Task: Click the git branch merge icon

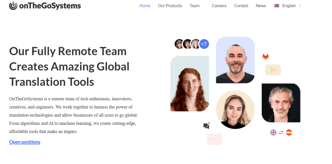Action: pos(273,70)
